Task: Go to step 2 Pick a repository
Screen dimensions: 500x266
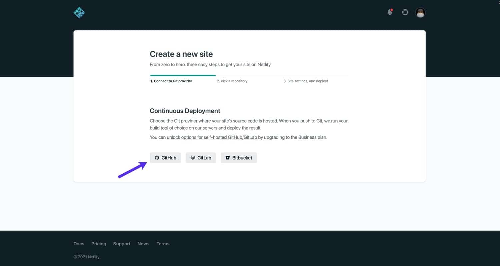Action: click(x=232, y=81)
